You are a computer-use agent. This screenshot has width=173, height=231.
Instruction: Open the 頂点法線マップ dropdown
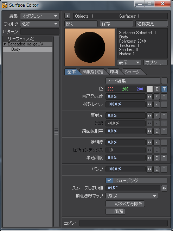pyautogui.click(x=132, y=196)
